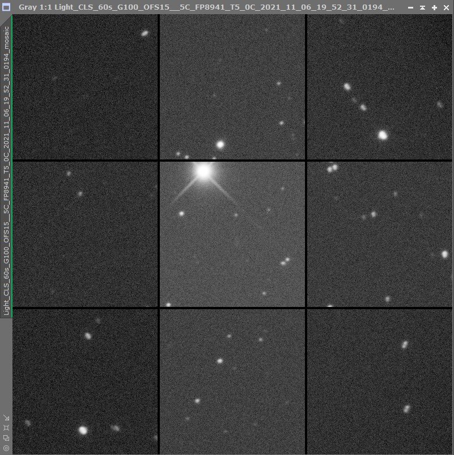This screenshot has height=455, width=454.
Task: Click the overlapping squares icon at lower left
Action: tap(6, 438)
